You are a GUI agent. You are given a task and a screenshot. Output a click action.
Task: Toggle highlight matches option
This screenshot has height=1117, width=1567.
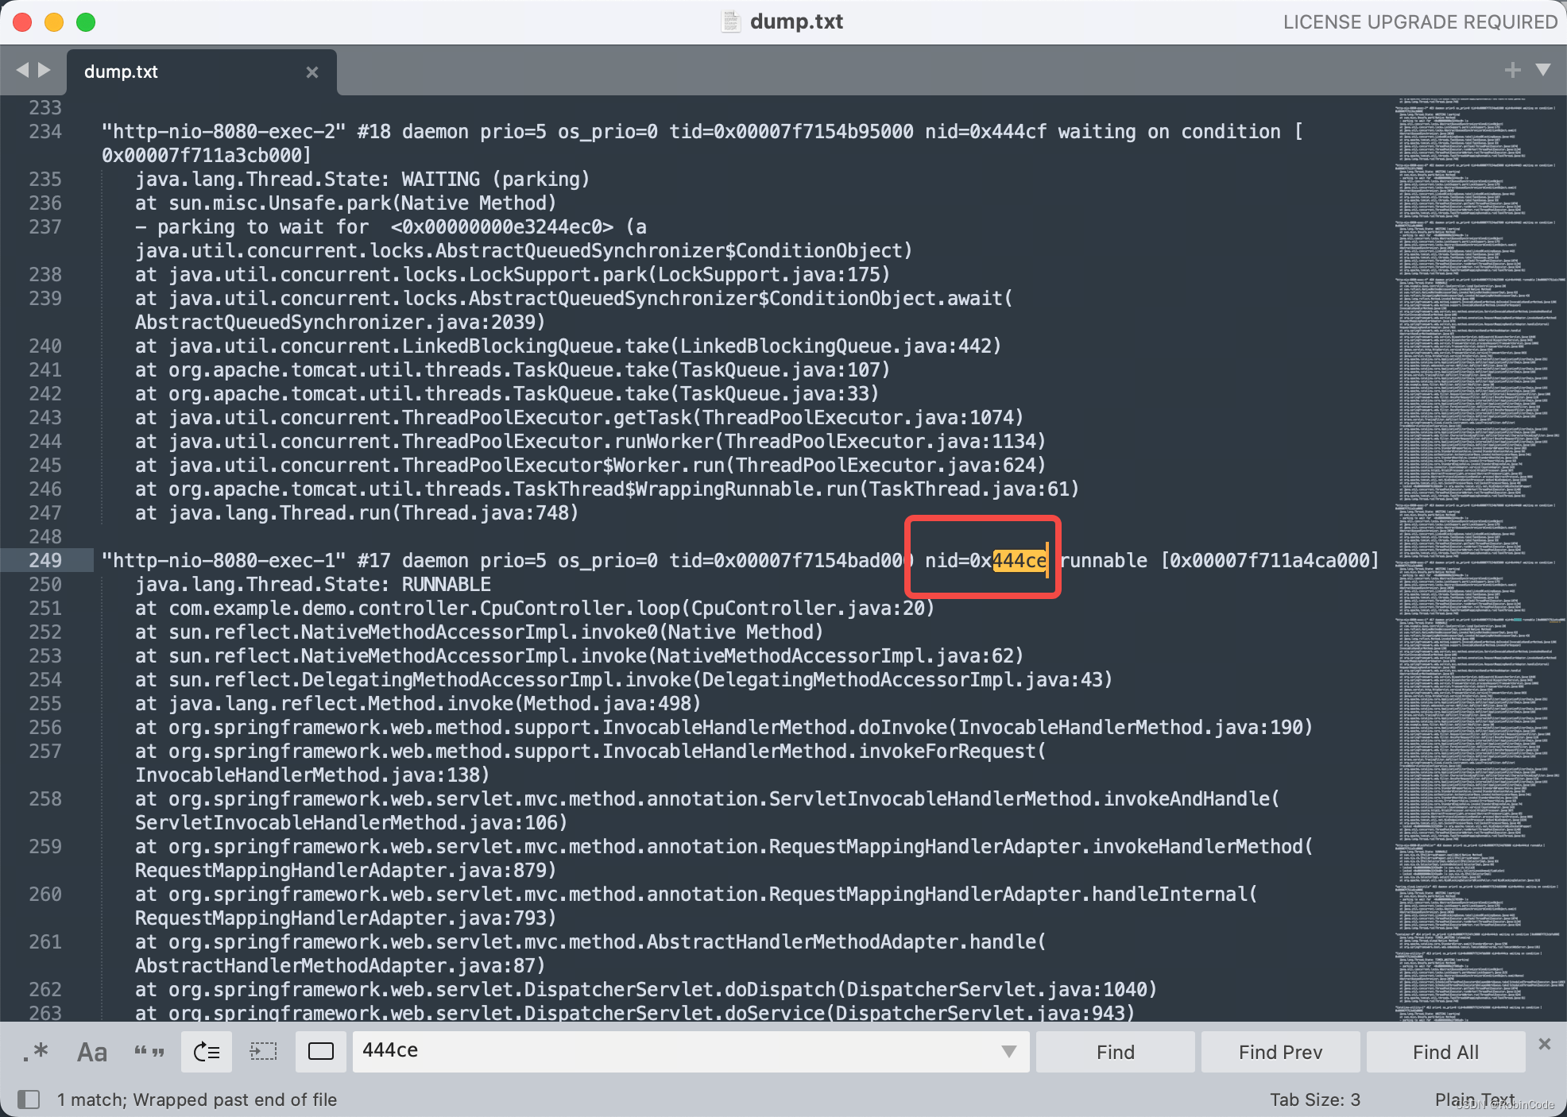coord(321,1052)
